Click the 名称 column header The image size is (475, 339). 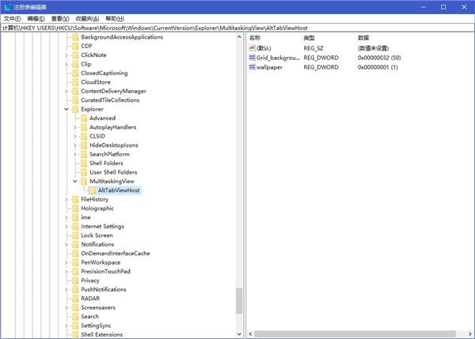[x=255, y=38]
